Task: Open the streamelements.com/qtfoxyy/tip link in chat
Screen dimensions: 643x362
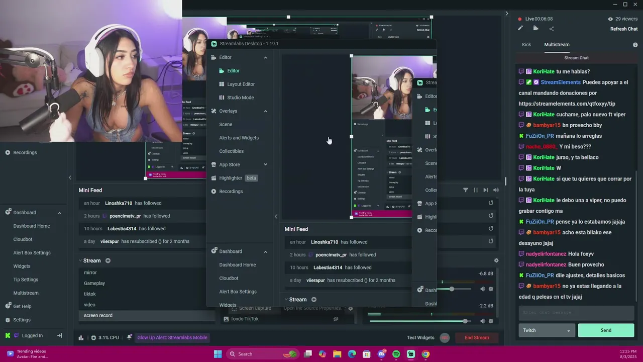Action: tap(567, 104)
